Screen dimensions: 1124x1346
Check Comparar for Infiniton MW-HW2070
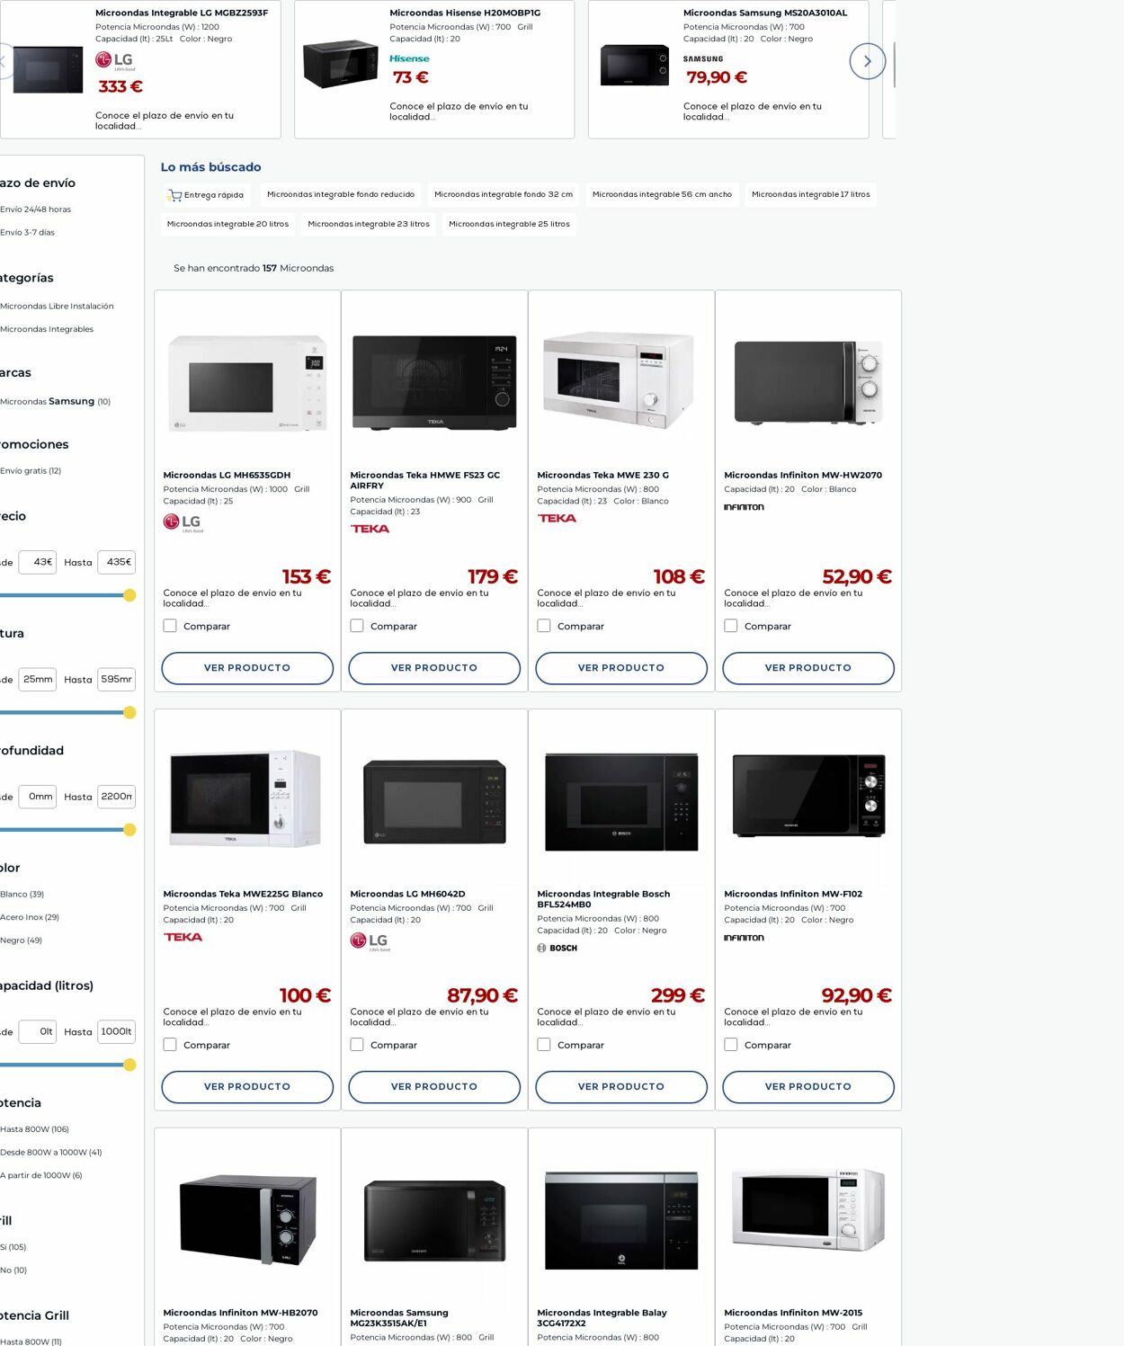coord(731,626)
